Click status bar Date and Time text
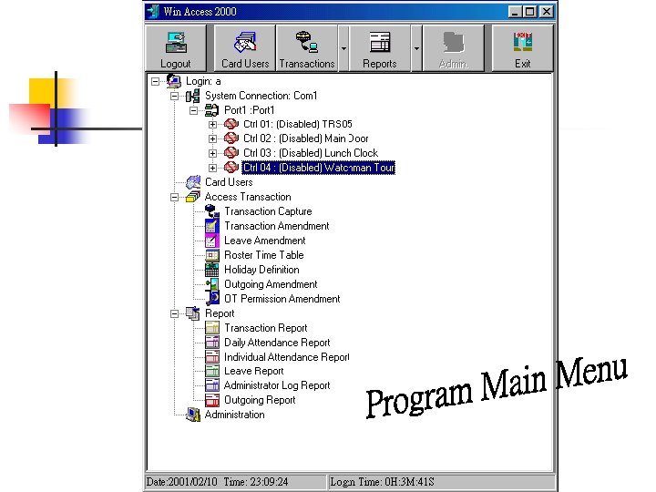This screenshot has width=656, height=492. pyautogui.click(x=217, y=482)
